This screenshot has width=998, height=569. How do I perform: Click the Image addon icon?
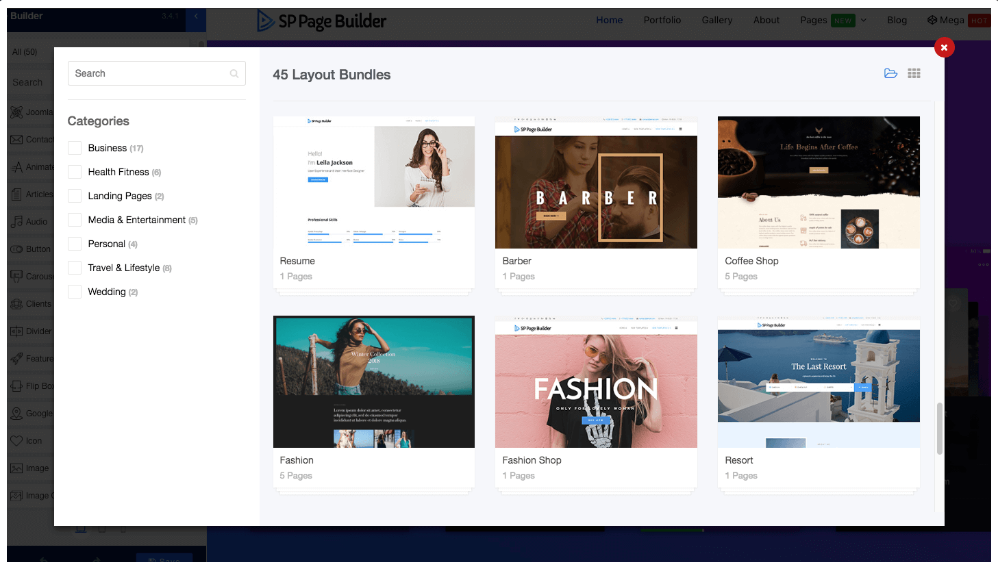pos(16,468)
